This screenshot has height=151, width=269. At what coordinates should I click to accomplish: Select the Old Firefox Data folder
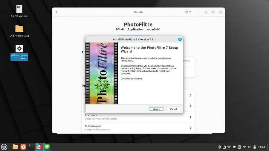(x=19, y=31)
